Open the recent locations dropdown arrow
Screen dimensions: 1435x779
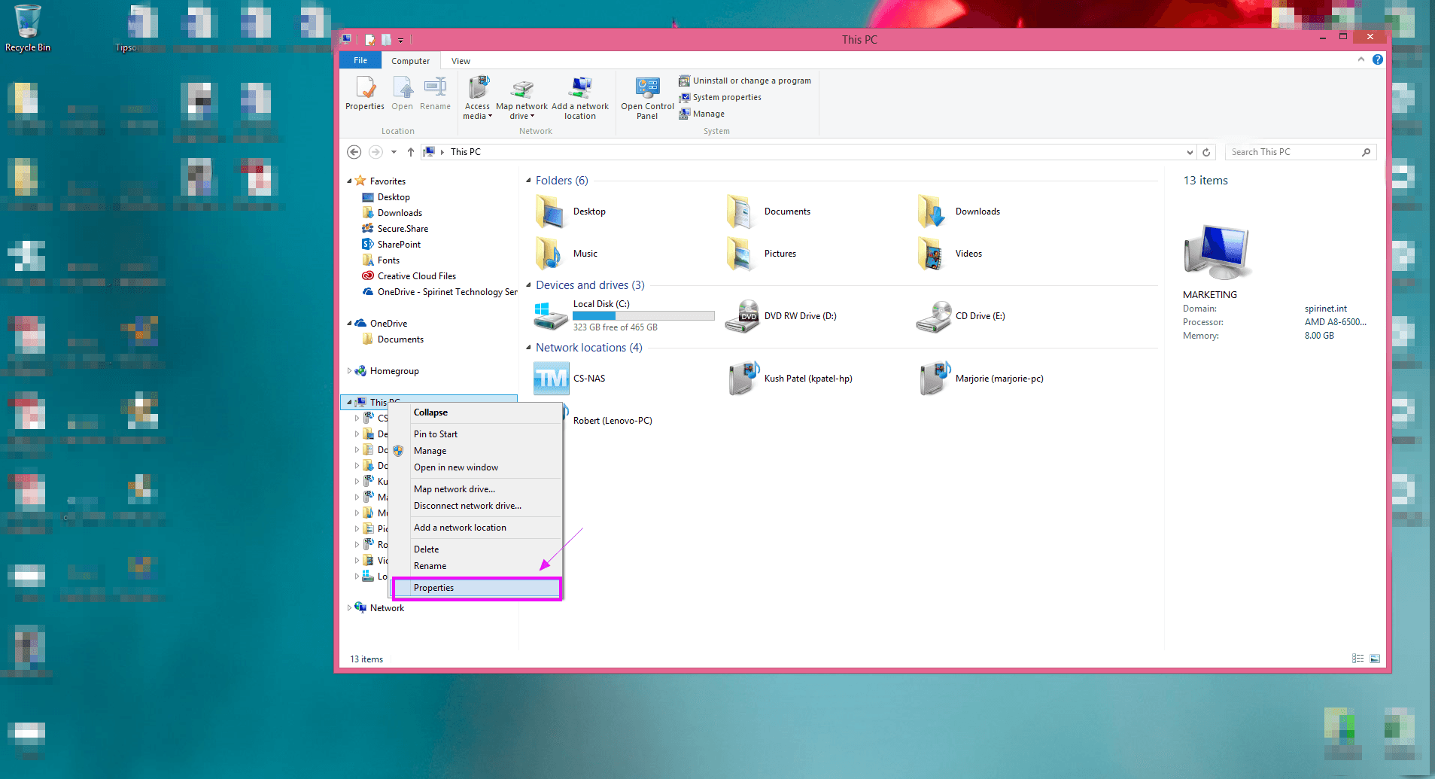394,152
